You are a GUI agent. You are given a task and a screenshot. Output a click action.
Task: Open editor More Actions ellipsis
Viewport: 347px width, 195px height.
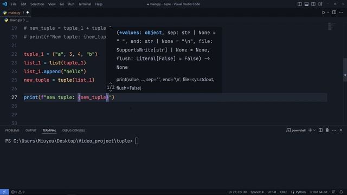[x=341, y=12]
